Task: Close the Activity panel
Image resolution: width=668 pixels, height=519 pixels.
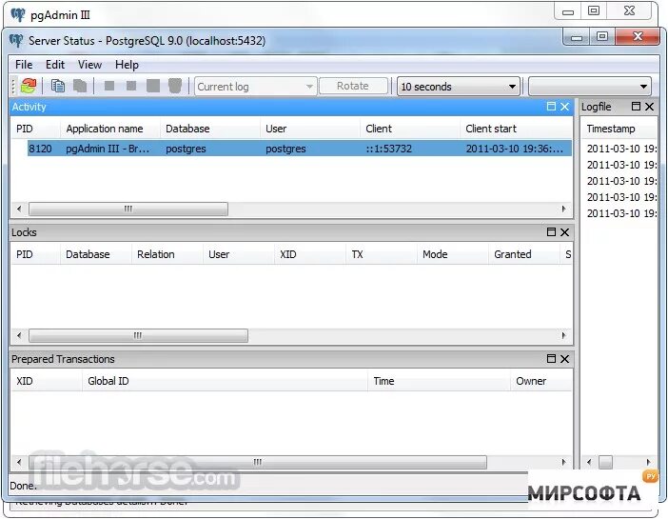Action: pyautogui.click(x=564, y=107)
